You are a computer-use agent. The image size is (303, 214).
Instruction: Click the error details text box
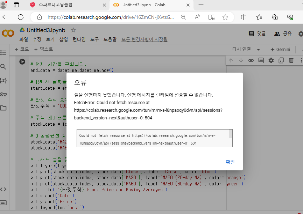coord(155,138)
